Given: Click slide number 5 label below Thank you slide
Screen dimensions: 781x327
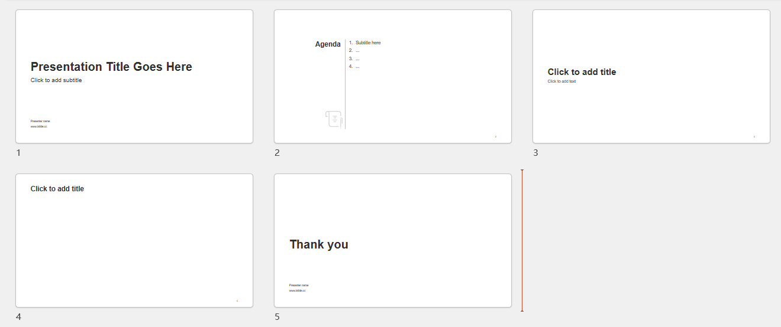Looking at the screenshot, I should point(277,316).
